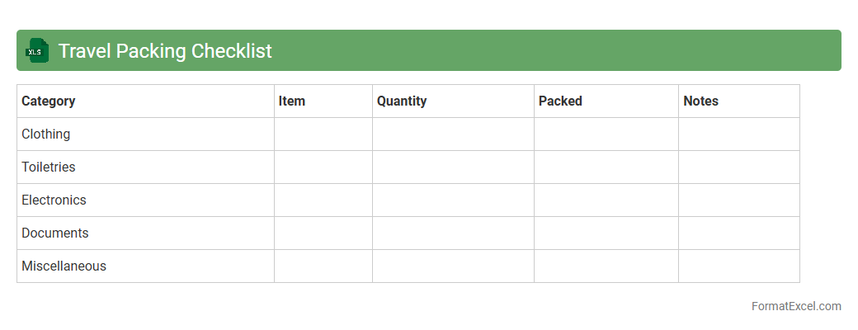Click the Travel Packing Checklist title
858x330 pixels.
click(165, 50)
